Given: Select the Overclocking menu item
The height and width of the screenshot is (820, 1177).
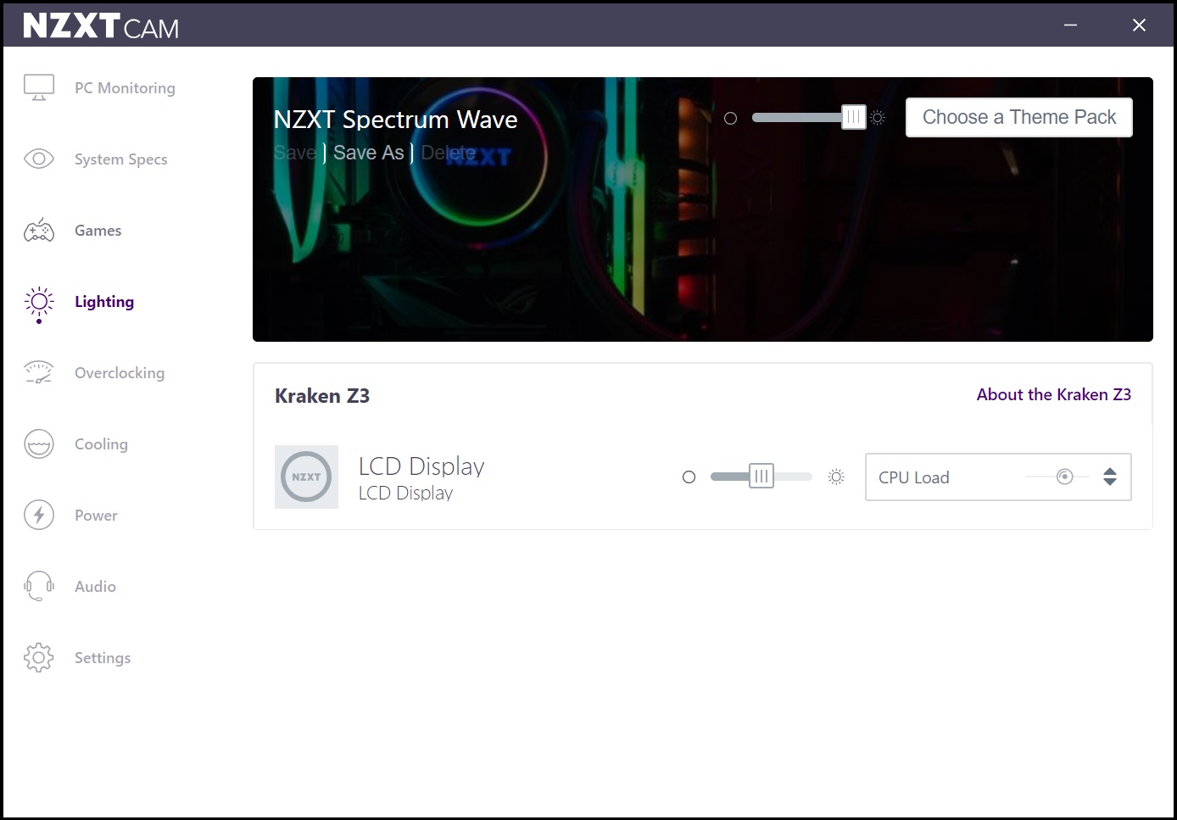Looking at the screenshot, I should pyautogui.click(x=120, y=373).
